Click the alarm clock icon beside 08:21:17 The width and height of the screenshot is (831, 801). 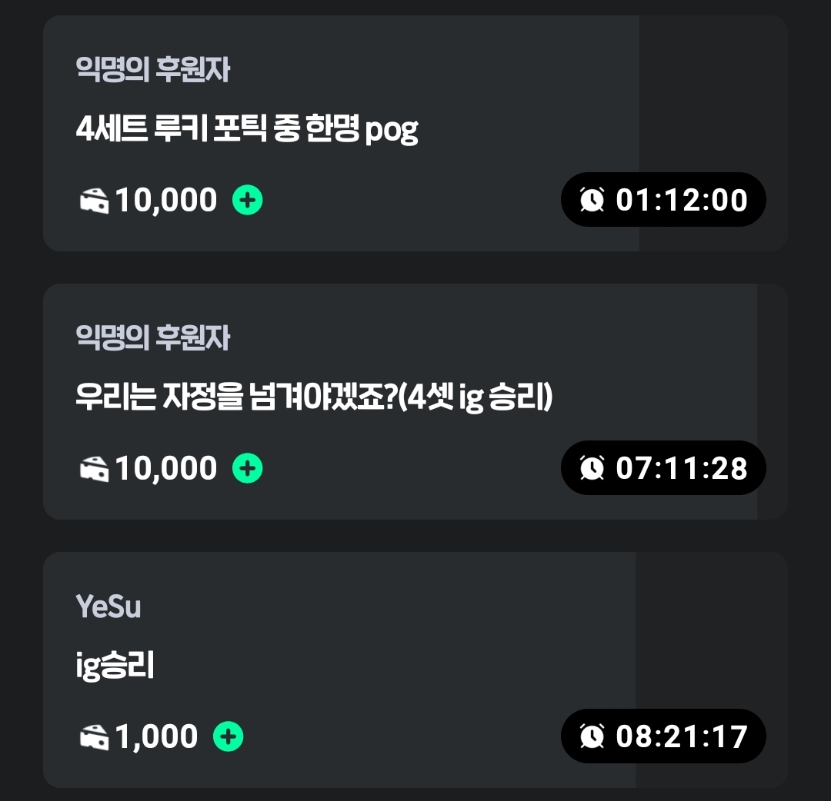(x=592, y=736)
